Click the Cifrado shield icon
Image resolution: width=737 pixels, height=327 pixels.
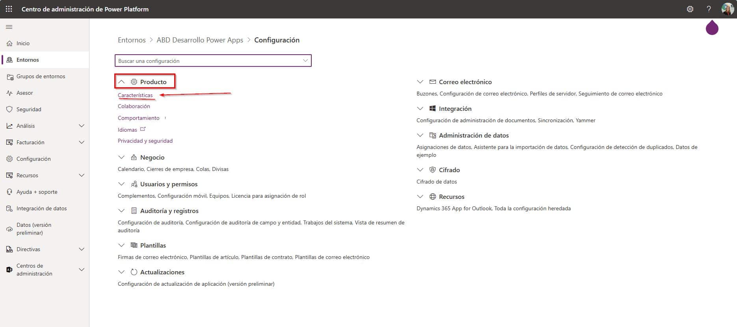[433, 170]
